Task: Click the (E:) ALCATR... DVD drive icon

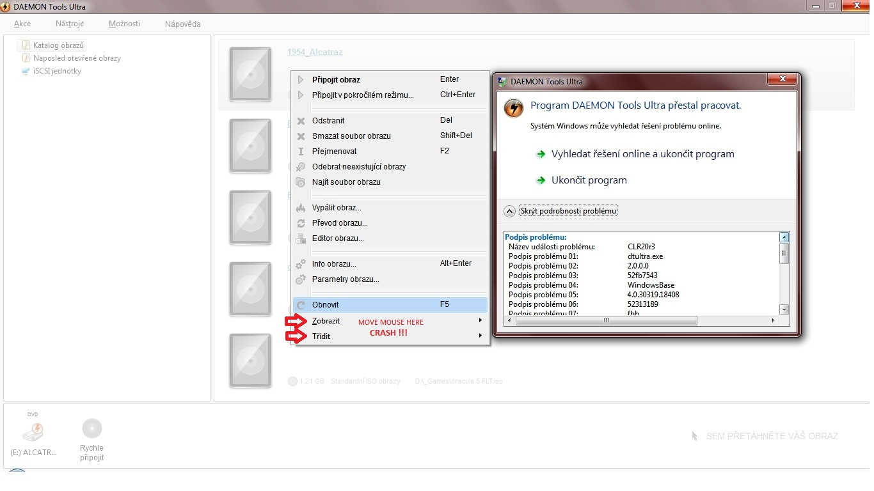Action: pos(33,431)
